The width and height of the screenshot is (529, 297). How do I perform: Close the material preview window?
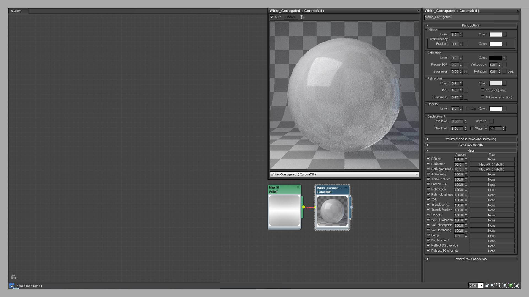[418, 11]
